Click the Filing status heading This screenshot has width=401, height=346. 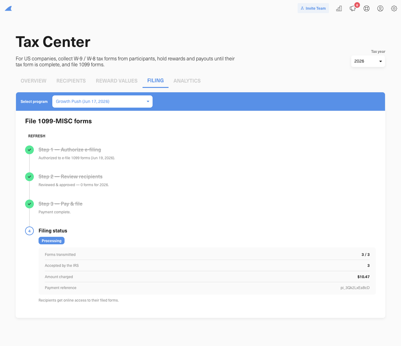(x=53, y=231)
